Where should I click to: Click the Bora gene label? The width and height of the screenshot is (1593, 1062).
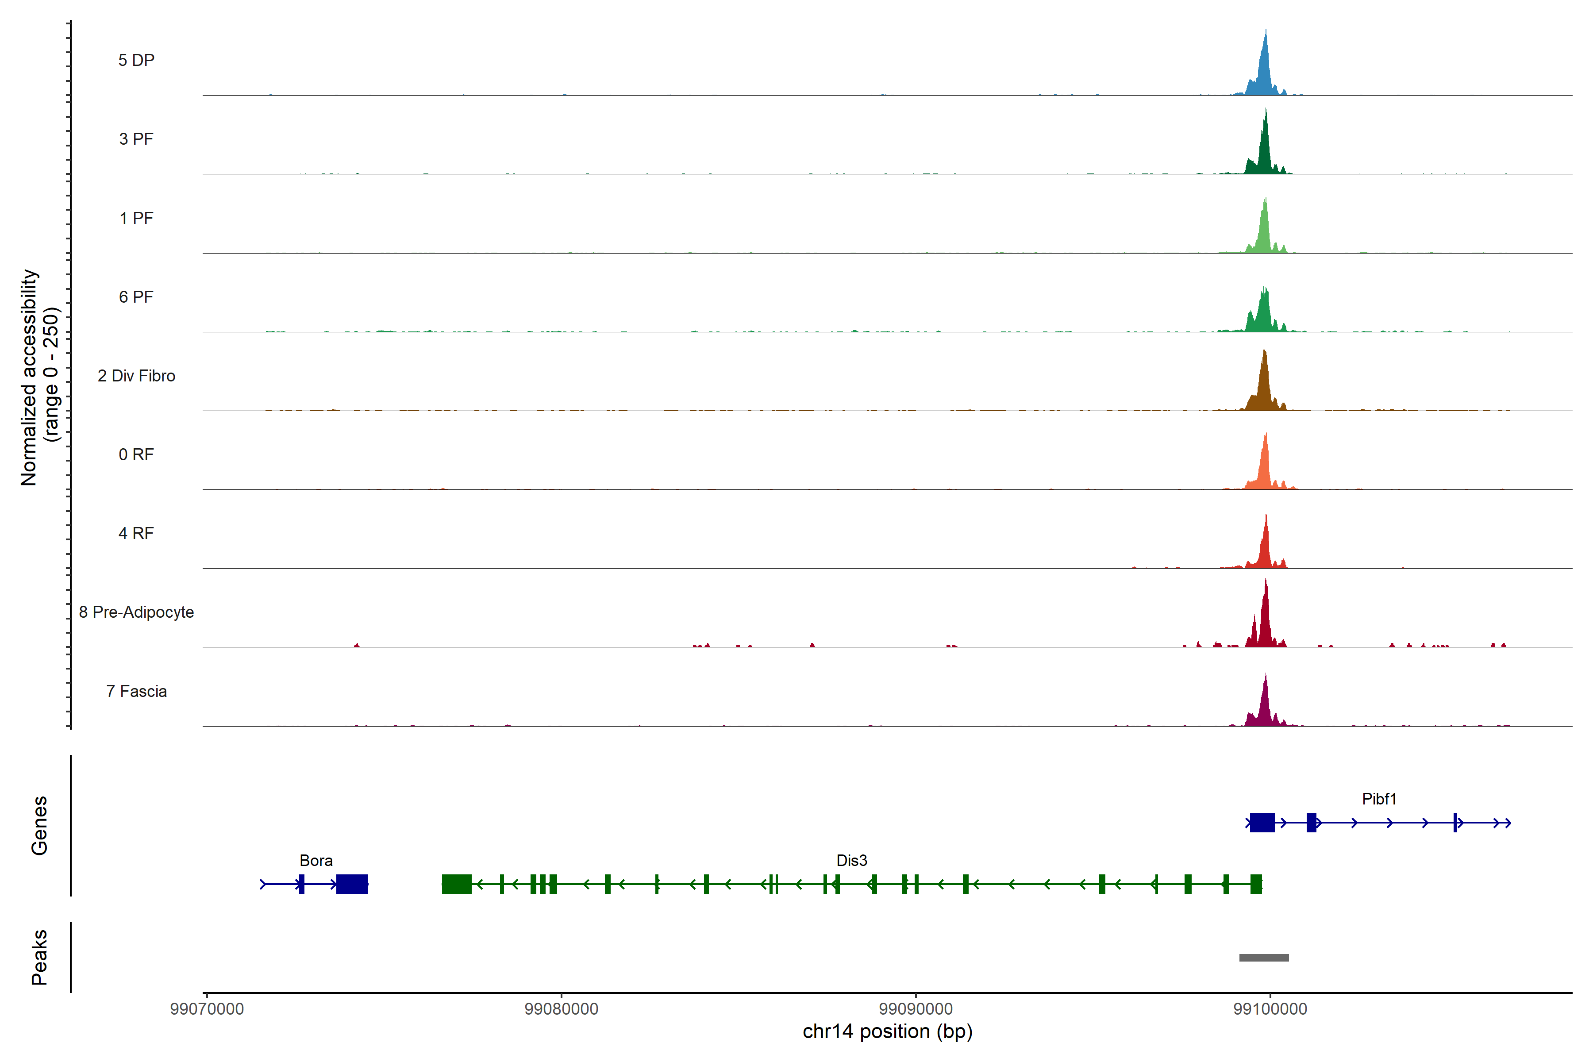(x=316, y=860)
